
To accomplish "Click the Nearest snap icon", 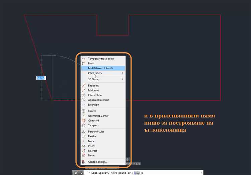I will [x=83, y=151].
